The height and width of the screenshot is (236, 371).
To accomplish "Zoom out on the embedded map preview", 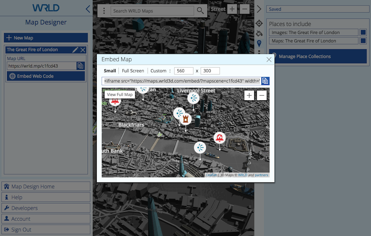I will pyautogui.click(x=262, y=95).
